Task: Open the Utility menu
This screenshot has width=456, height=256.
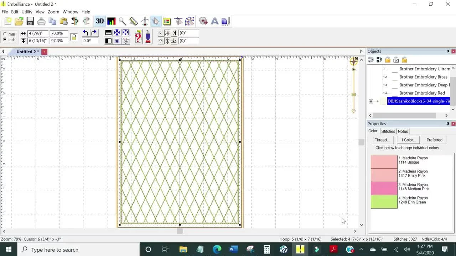Action: click(27, 12)
